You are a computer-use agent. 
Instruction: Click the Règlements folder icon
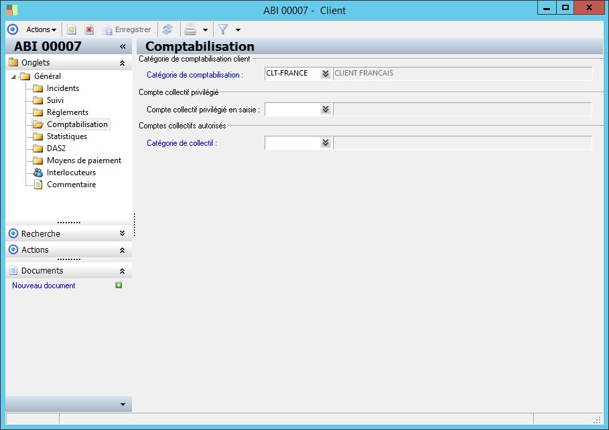(x=38, y=112)
